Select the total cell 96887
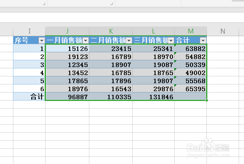The width and height of the screenshot is (244, 164). coord(67,97)
